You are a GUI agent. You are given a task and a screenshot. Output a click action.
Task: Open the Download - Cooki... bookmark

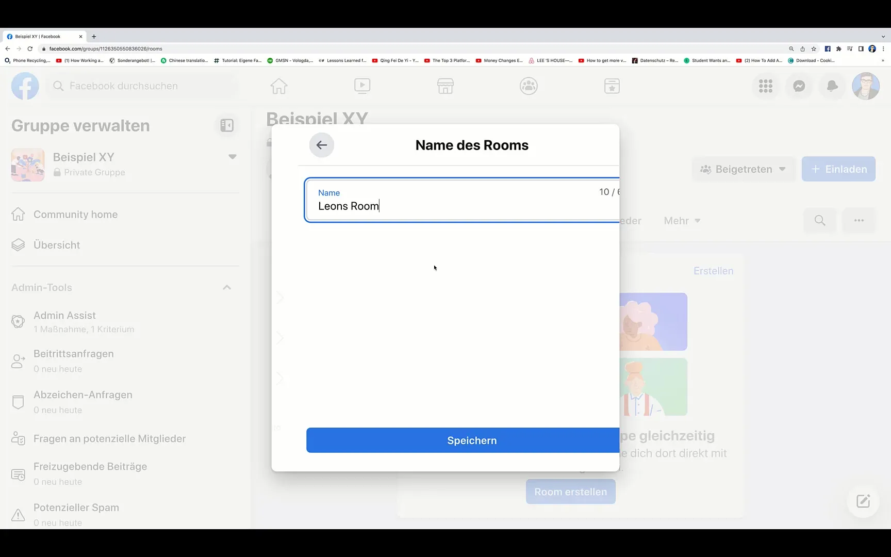[x=812, y=60]
